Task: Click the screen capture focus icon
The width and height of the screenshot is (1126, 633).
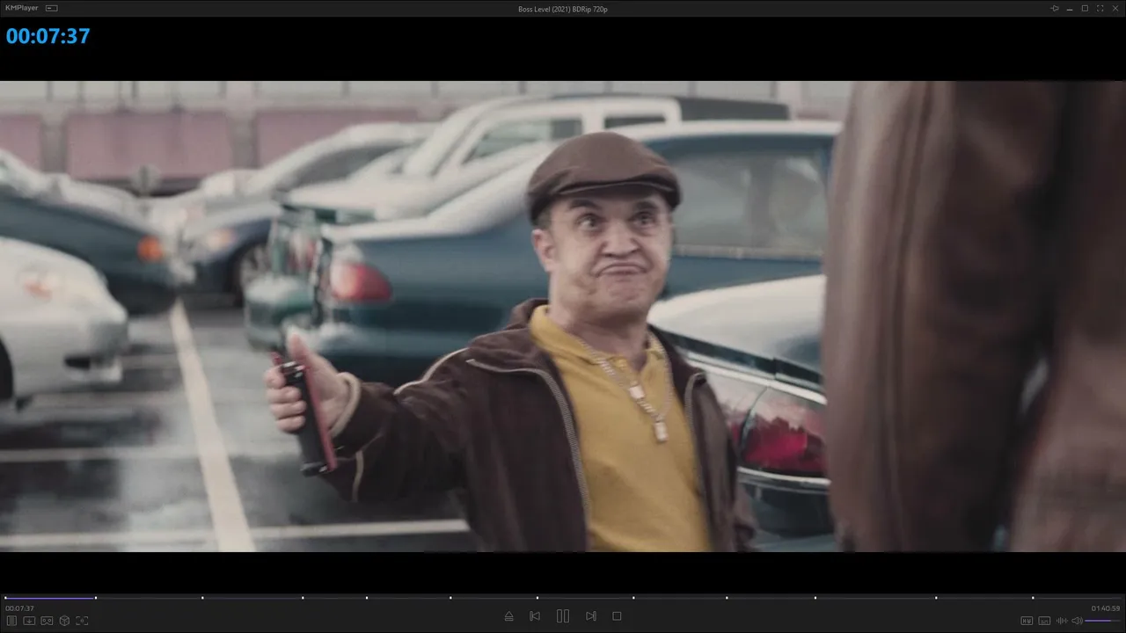Action: [82, 621]
